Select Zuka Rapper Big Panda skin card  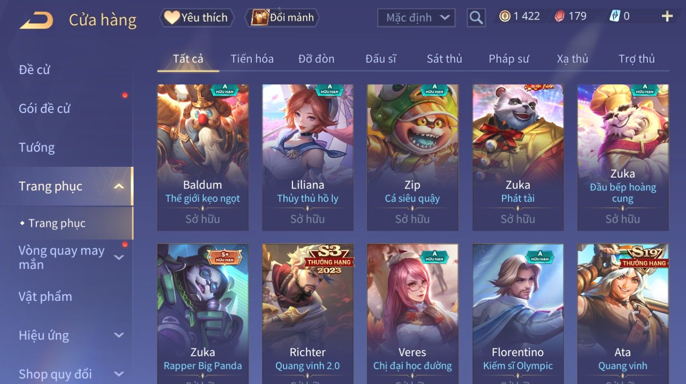[x=203, y=314]
